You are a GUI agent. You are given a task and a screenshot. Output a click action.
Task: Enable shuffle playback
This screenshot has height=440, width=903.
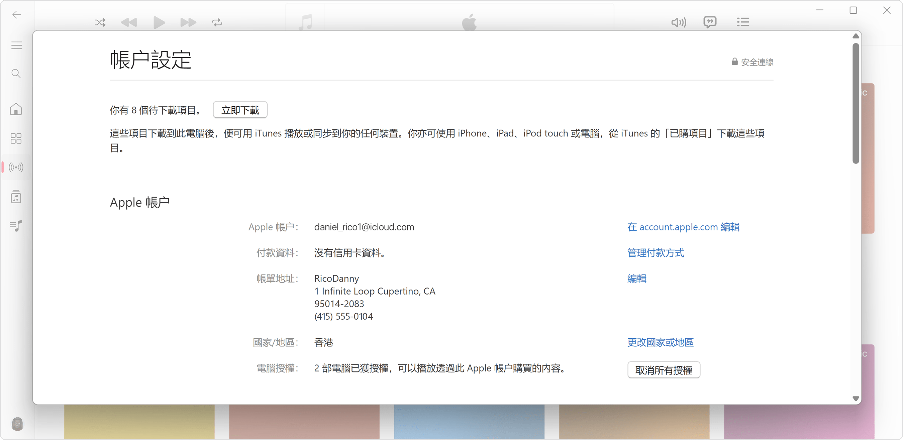tap(100, 22)
